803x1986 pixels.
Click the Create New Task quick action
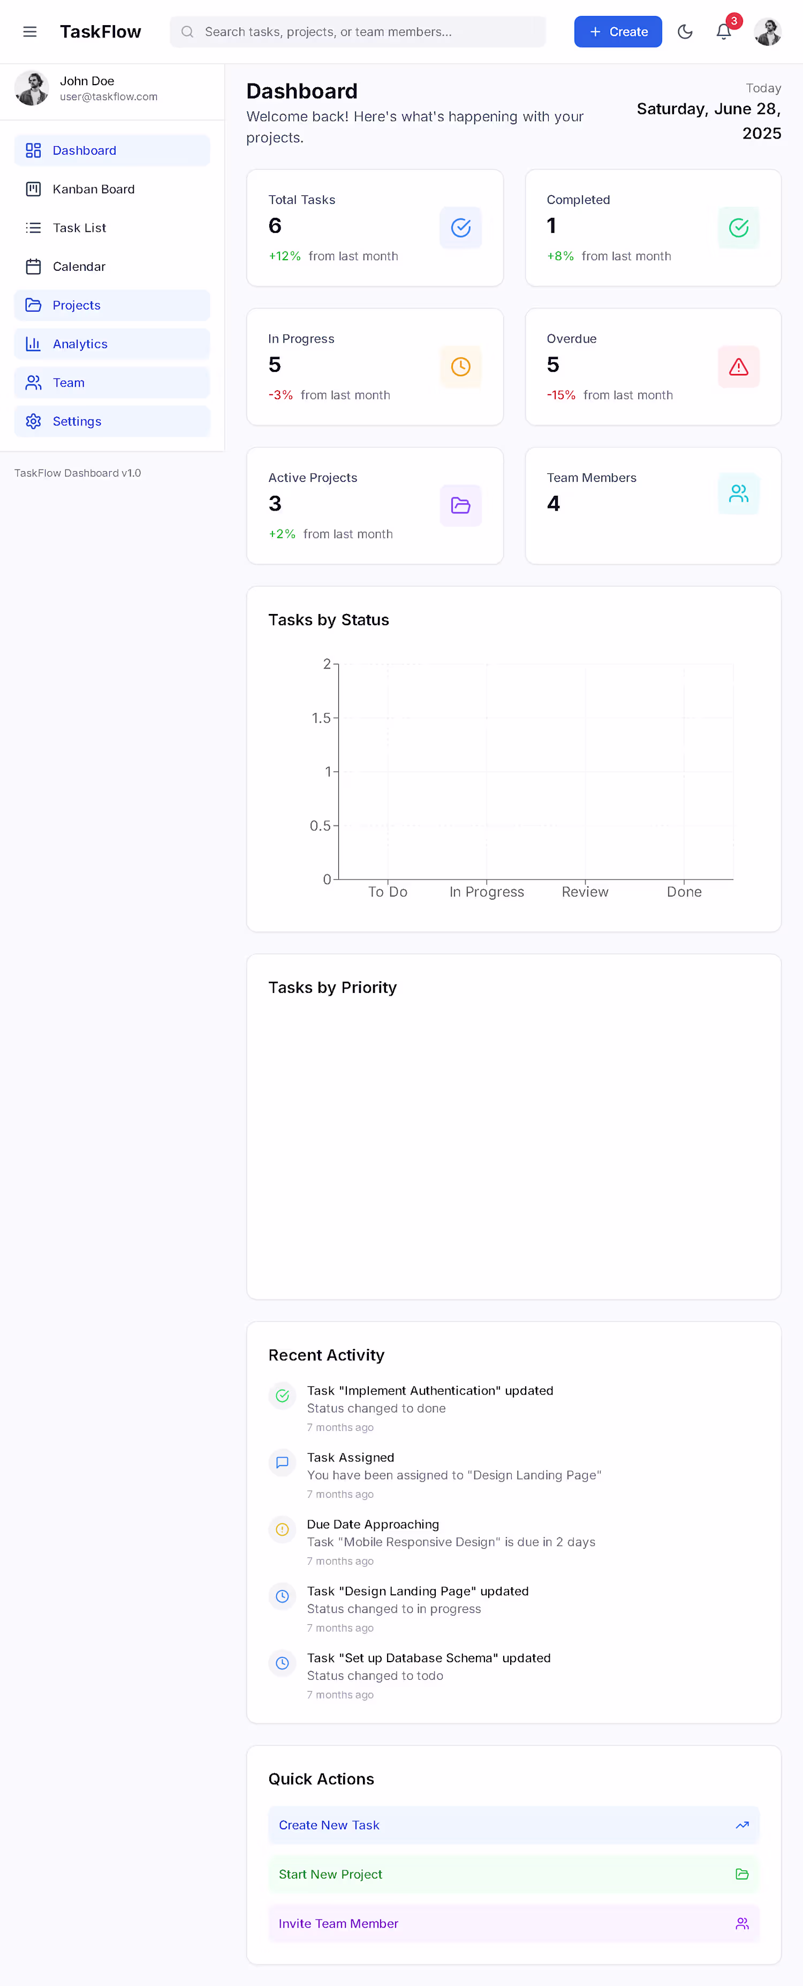tap(513, 1825)
